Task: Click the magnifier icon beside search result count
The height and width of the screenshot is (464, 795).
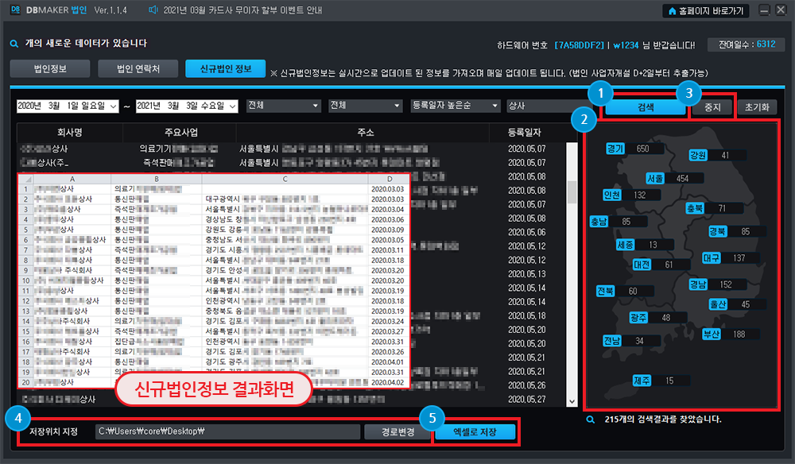Action: click(590, 420)
